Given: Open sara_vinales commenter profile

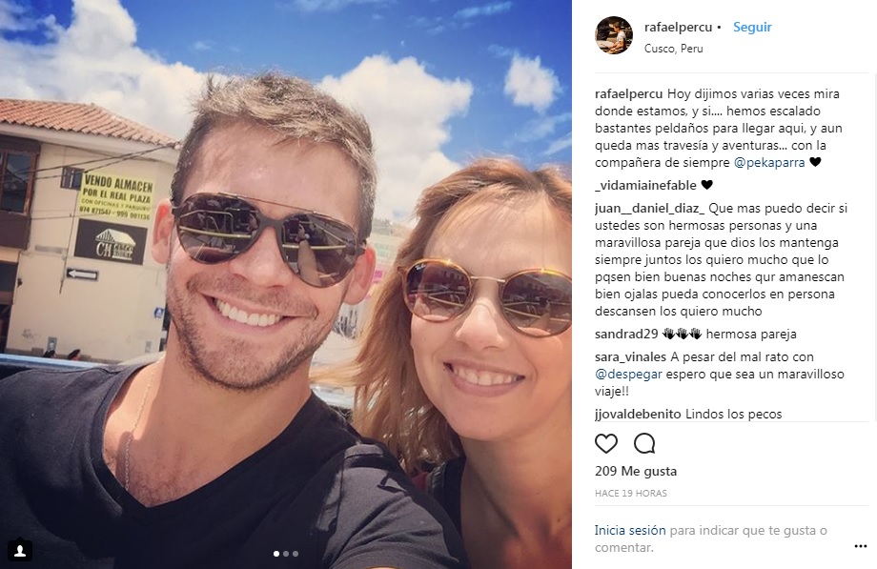Looking at the screenshot, I should [x=630, y=357].
